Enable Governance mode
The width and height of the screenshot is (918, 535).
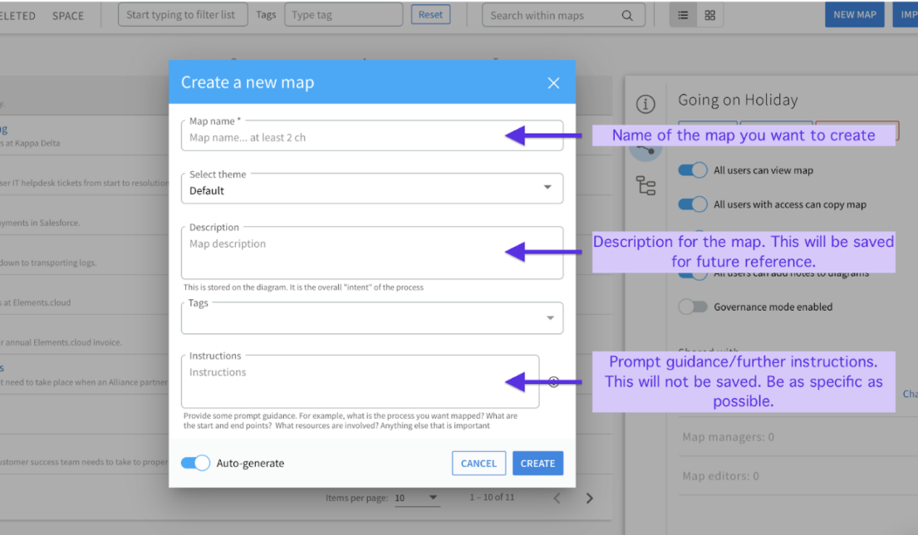coord(694,307)
